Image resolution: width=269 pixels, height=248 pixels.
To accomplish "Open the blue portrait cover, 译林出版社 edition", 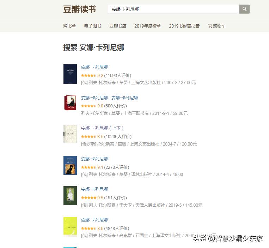I will click(x=70, y=165).
